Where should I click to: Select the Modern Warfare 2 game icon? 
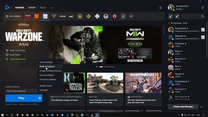click(71, 16)
